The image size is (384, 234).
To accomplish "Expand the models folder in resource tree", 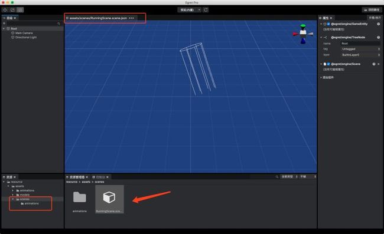I will click(13, 195).
